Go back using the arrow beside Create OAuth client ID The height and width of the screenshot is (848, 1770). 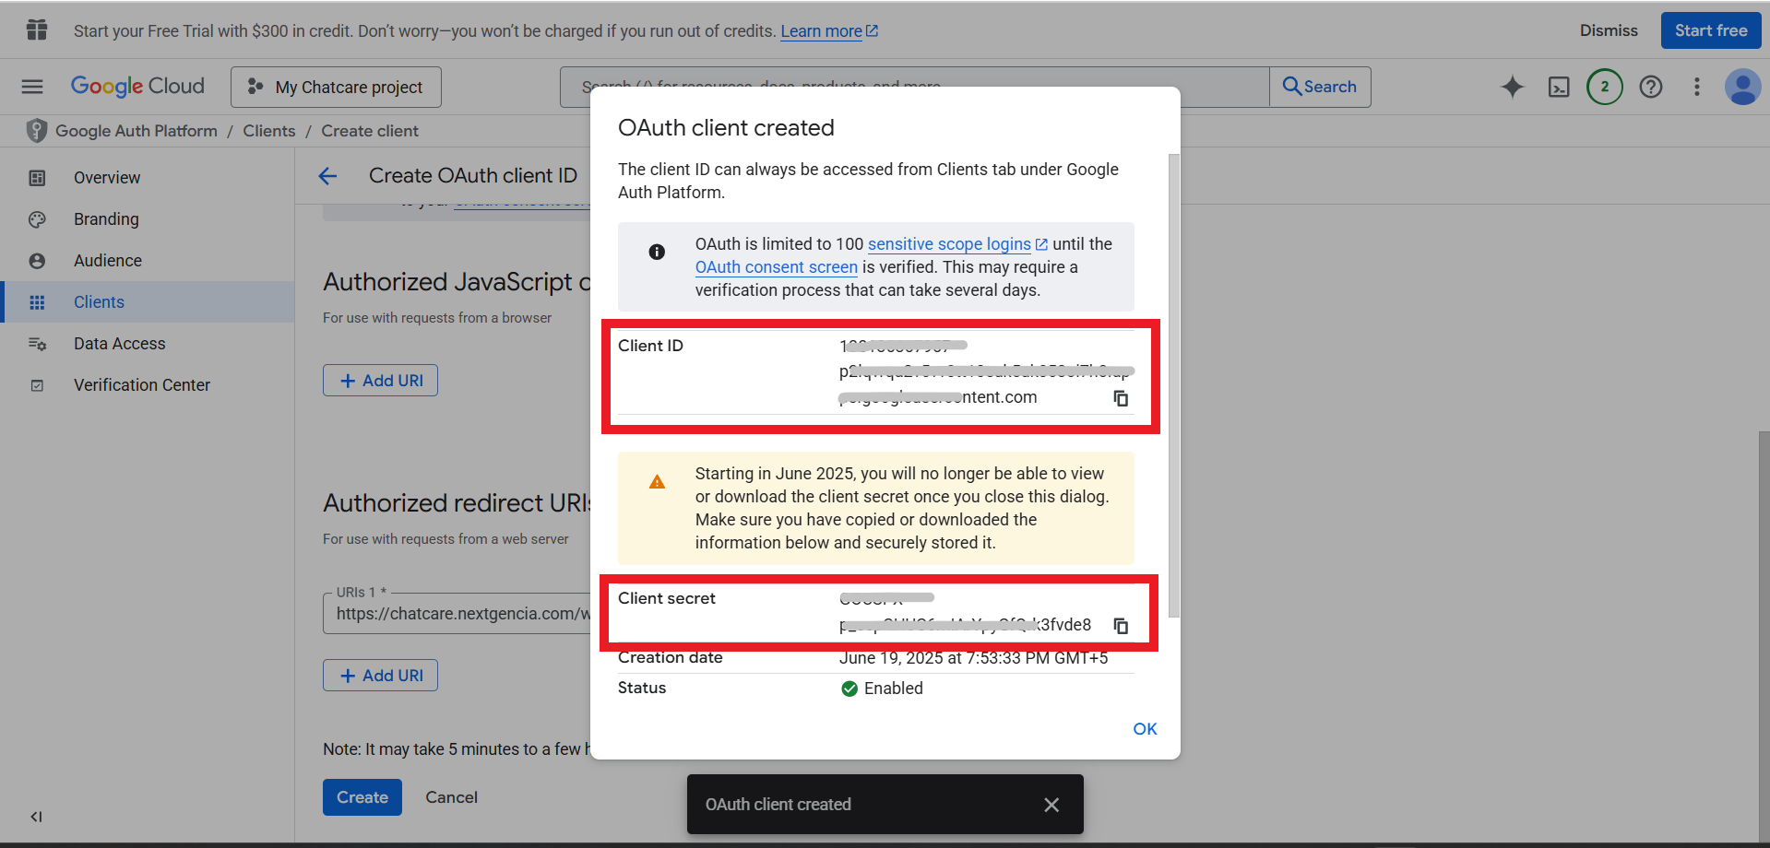(x=327, y=176)
